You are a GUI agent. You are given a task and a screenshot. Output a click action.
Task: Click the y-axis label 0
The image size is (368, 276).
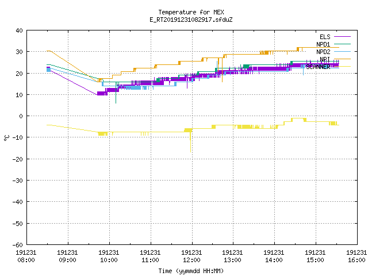(21, 116)
